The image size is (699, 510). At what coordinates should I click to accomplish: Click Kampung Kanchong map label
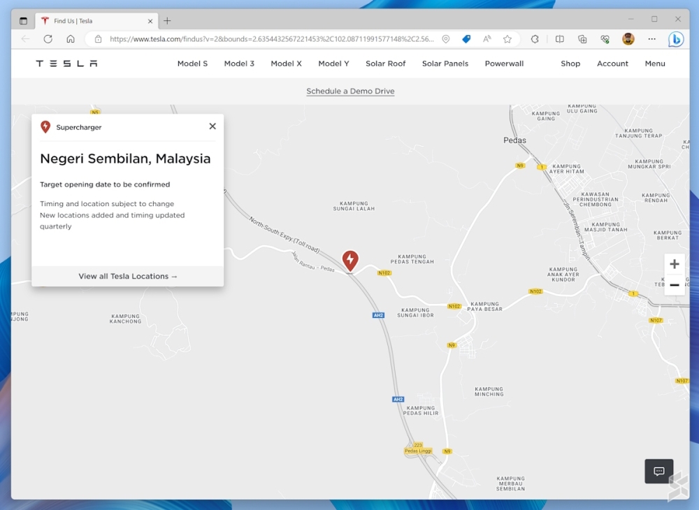[126, 319]
